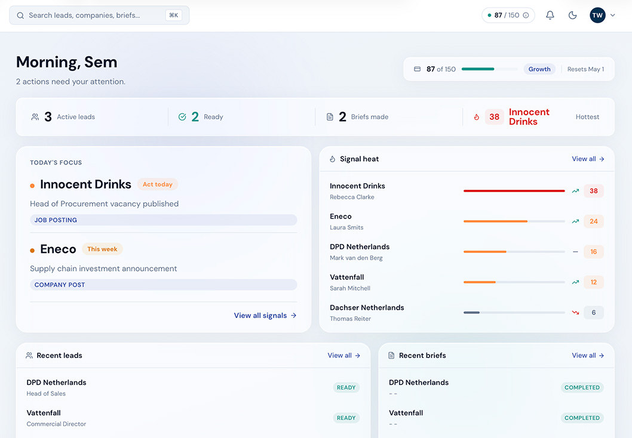
Task: Click Innocent Drinks red heat bar
Action: tap(514, 191)
